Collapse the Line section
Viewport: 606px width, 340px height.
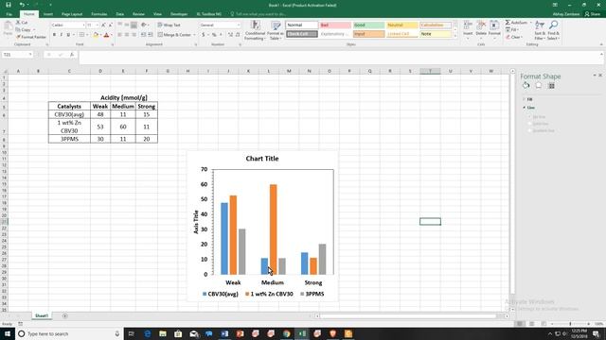528,108
